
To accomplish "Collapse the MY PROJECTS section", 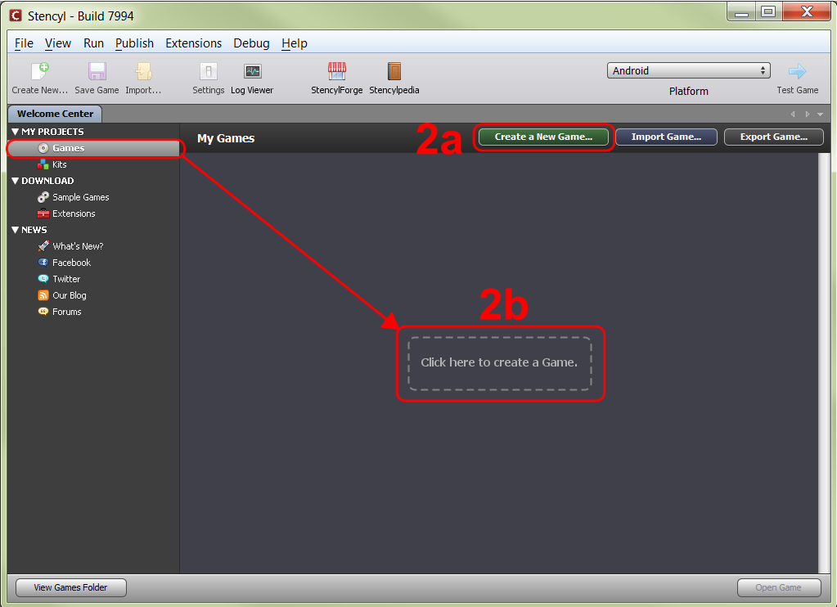I will point(15,132).
